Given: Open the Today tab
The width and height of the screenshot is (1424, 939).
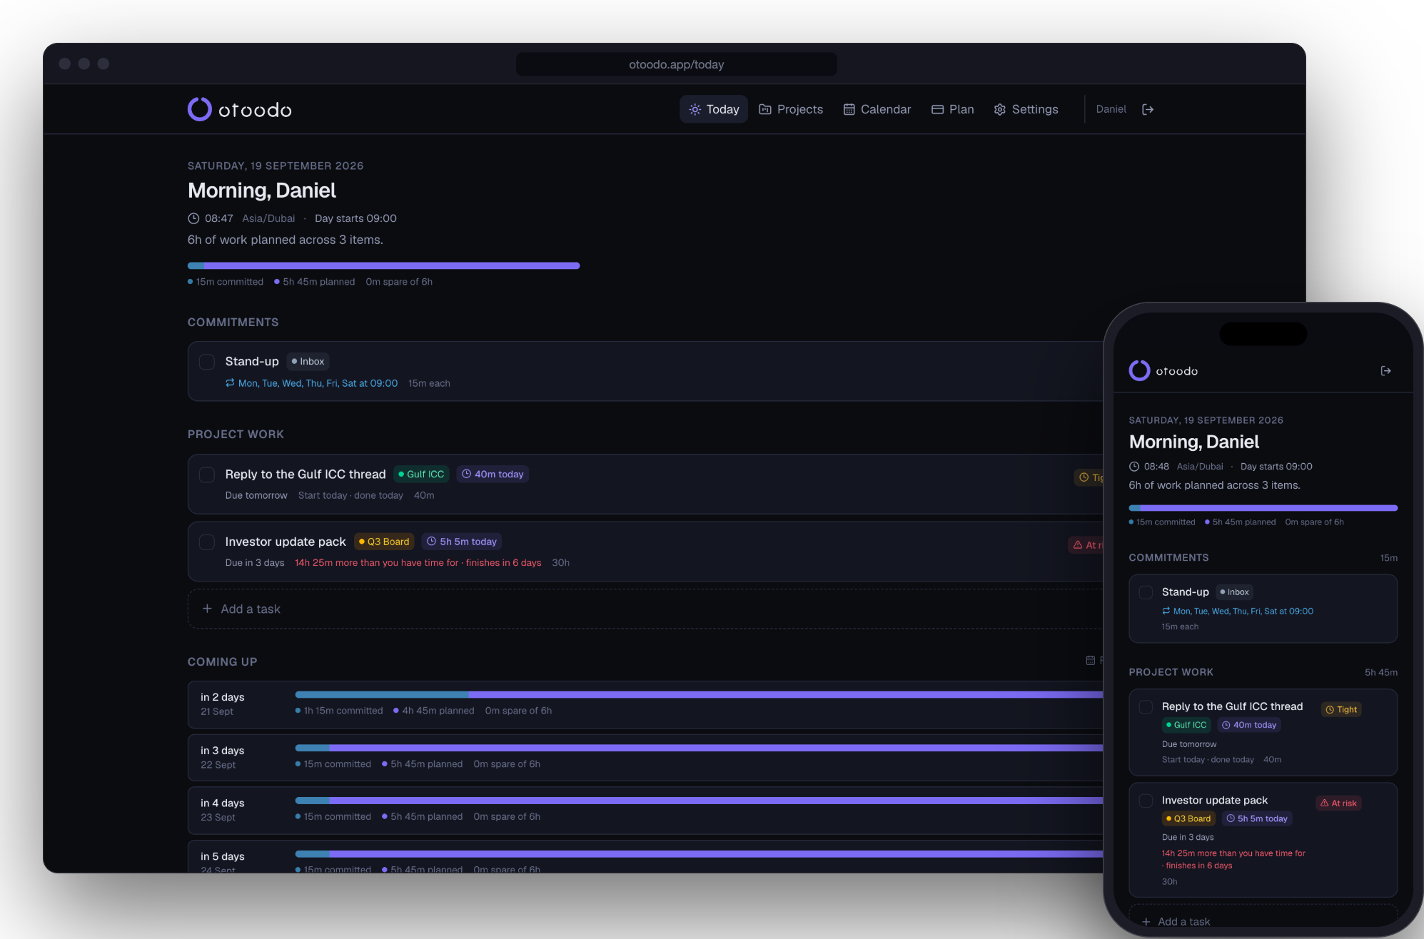Looking at the screenshot, I should (714, 109).
